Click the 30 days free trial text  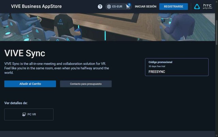(157, 66)
